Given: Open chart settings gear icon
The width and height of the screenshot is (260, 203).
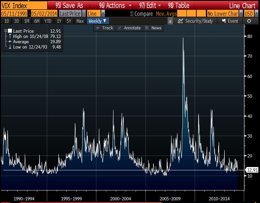Looking at the screenshot, I should [x=249, y=21].
